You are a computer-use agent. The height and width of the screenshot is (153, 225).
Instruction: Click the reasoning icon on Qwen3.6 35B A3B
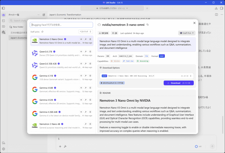tap(90, 64)
